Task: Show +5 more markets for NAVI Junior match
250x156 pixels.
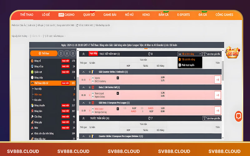Action: [217, 110]
